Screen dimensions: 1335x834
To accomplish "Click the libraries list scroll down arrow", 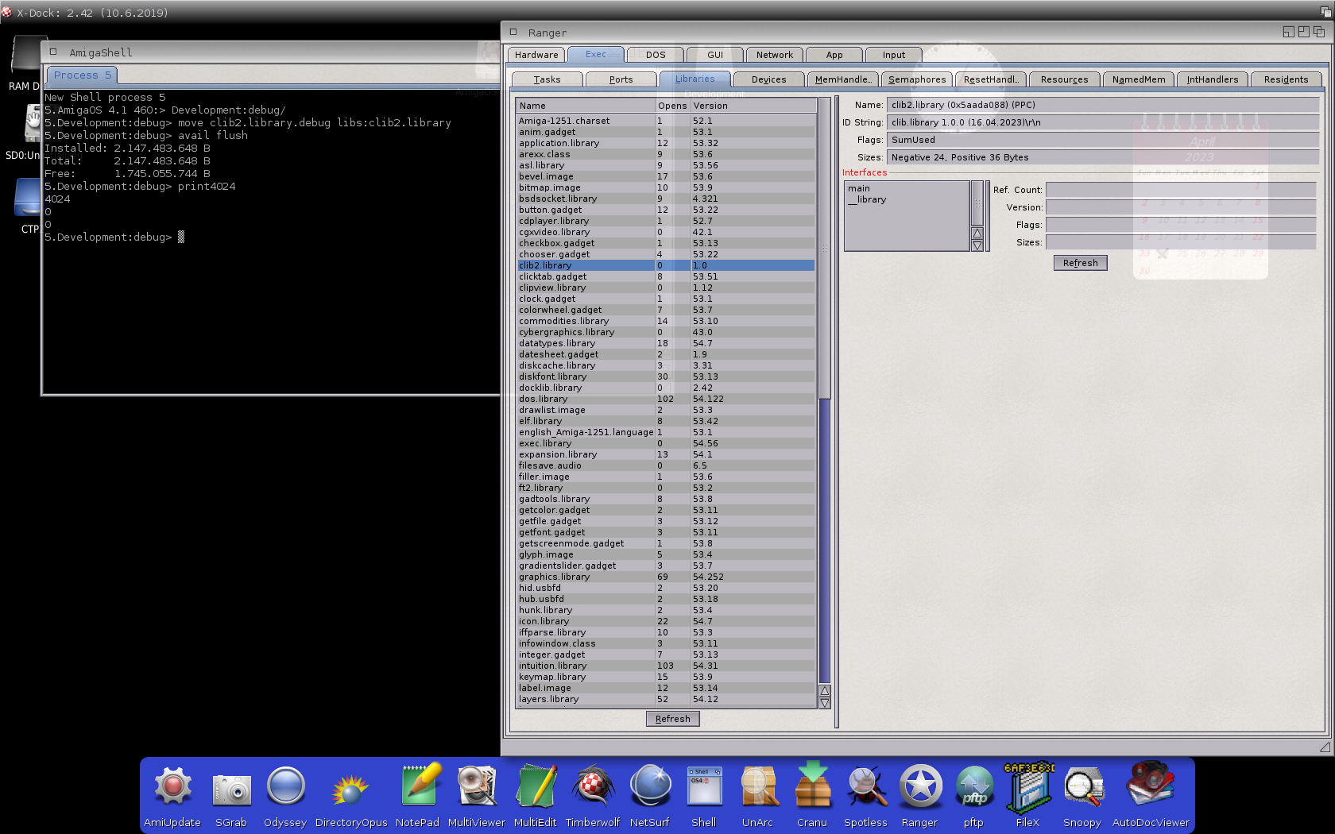I will point(825,703).
